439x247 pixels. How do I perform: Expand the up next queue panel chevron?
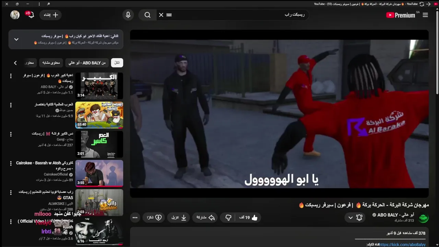tap(16, 39)
